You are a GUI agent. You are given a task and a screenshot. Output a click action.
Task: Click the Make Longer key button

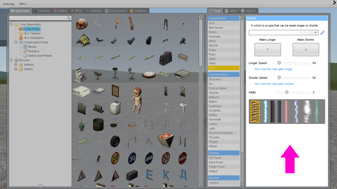(267, 50)
